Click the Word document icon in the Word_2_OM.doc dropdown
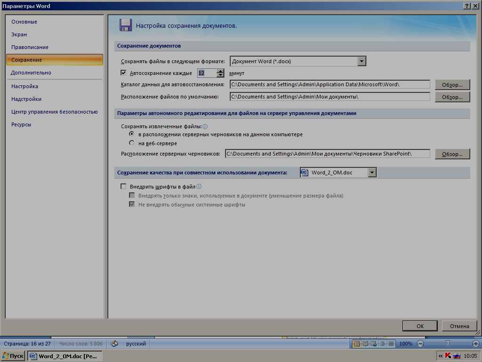 coord(305,173)
